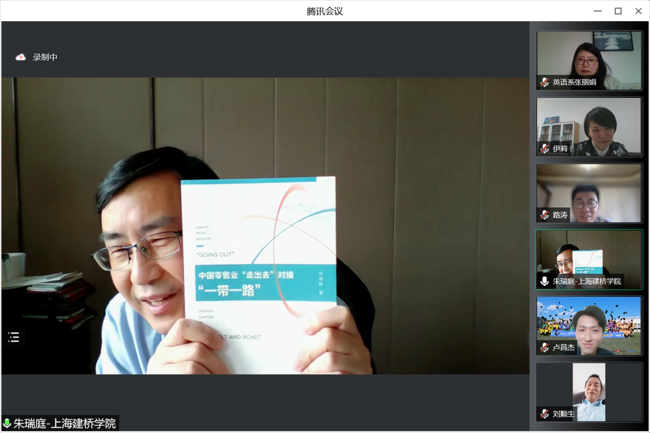Select 刘顺生's portrait video tile

589,389
